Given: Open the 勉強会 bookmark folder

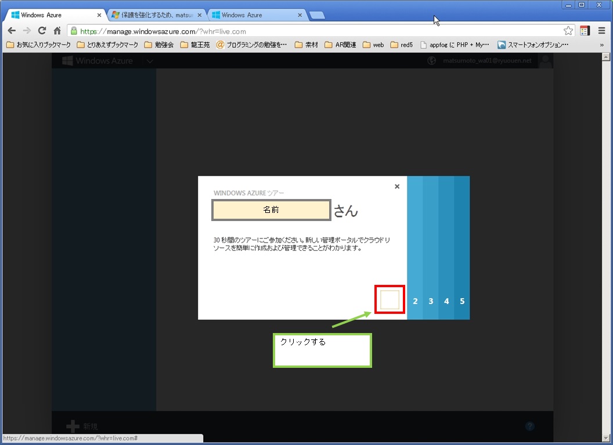Looking at the screenshot, I should pos(159,45).
